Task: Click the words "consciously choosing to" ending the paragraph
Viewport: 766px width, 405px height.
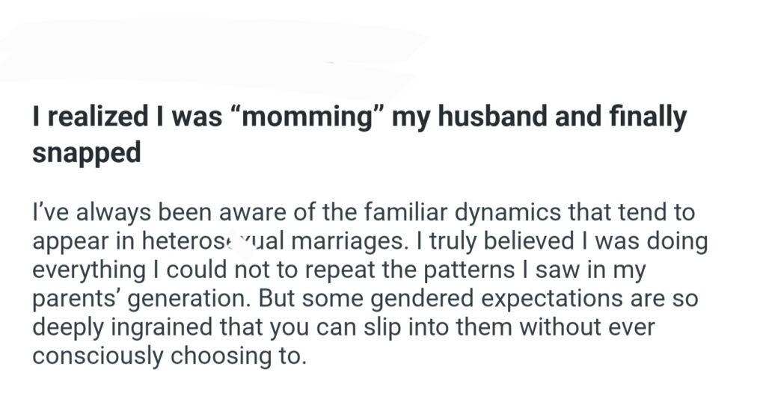Action: point(168,355)
